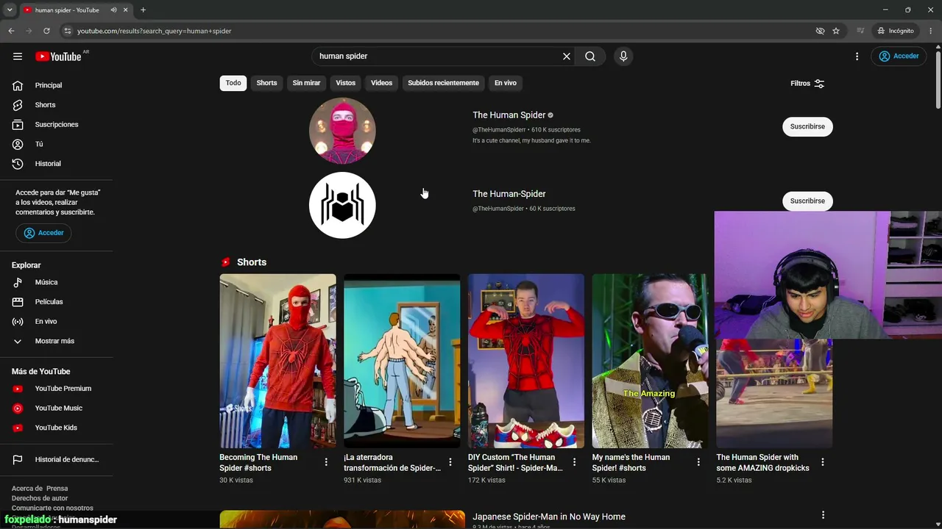Click The Human-Spider channel name

(x=509, y=194)
